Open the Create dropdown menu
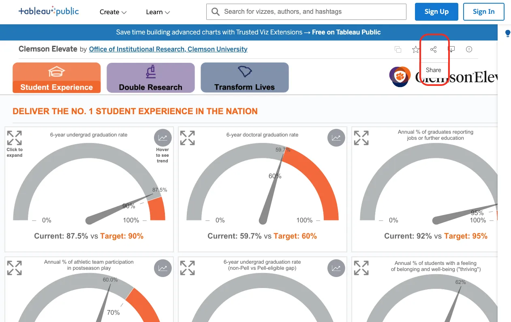The height and width of the screenshot is (322, 511). click(113, 12)
